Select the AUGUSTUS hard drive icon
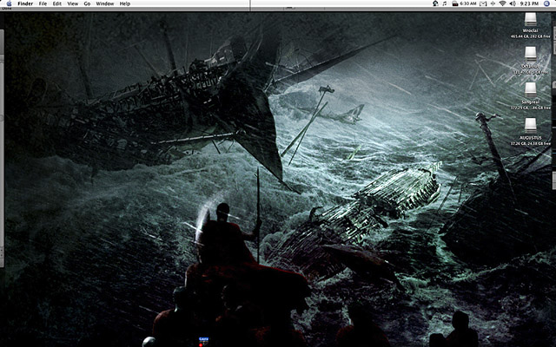This screenshot has width=556, height=347. 531,126
